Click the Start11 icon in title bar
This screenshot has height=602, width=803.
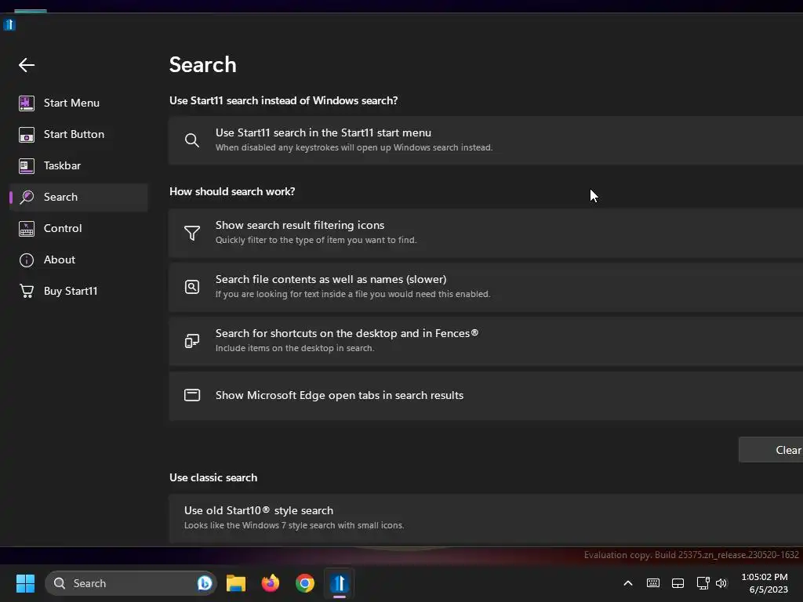click(x=9, y=24)
